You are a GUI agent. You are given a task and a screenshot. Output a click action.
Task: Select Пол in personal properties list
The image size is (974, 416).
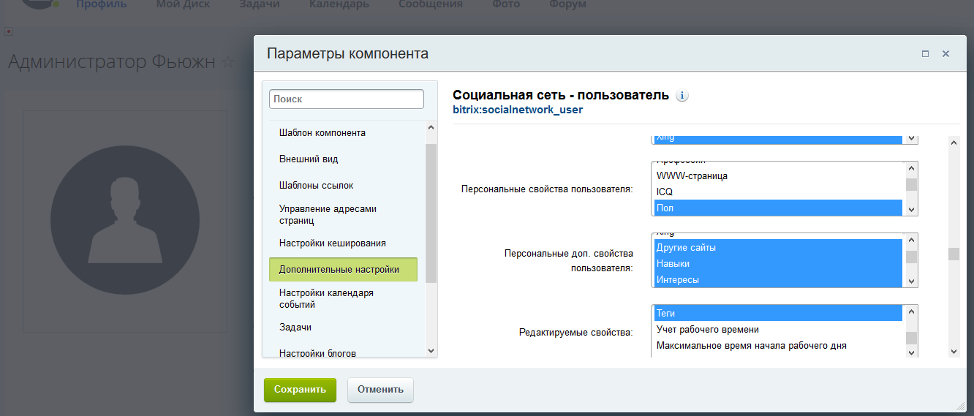click(778, 208)
